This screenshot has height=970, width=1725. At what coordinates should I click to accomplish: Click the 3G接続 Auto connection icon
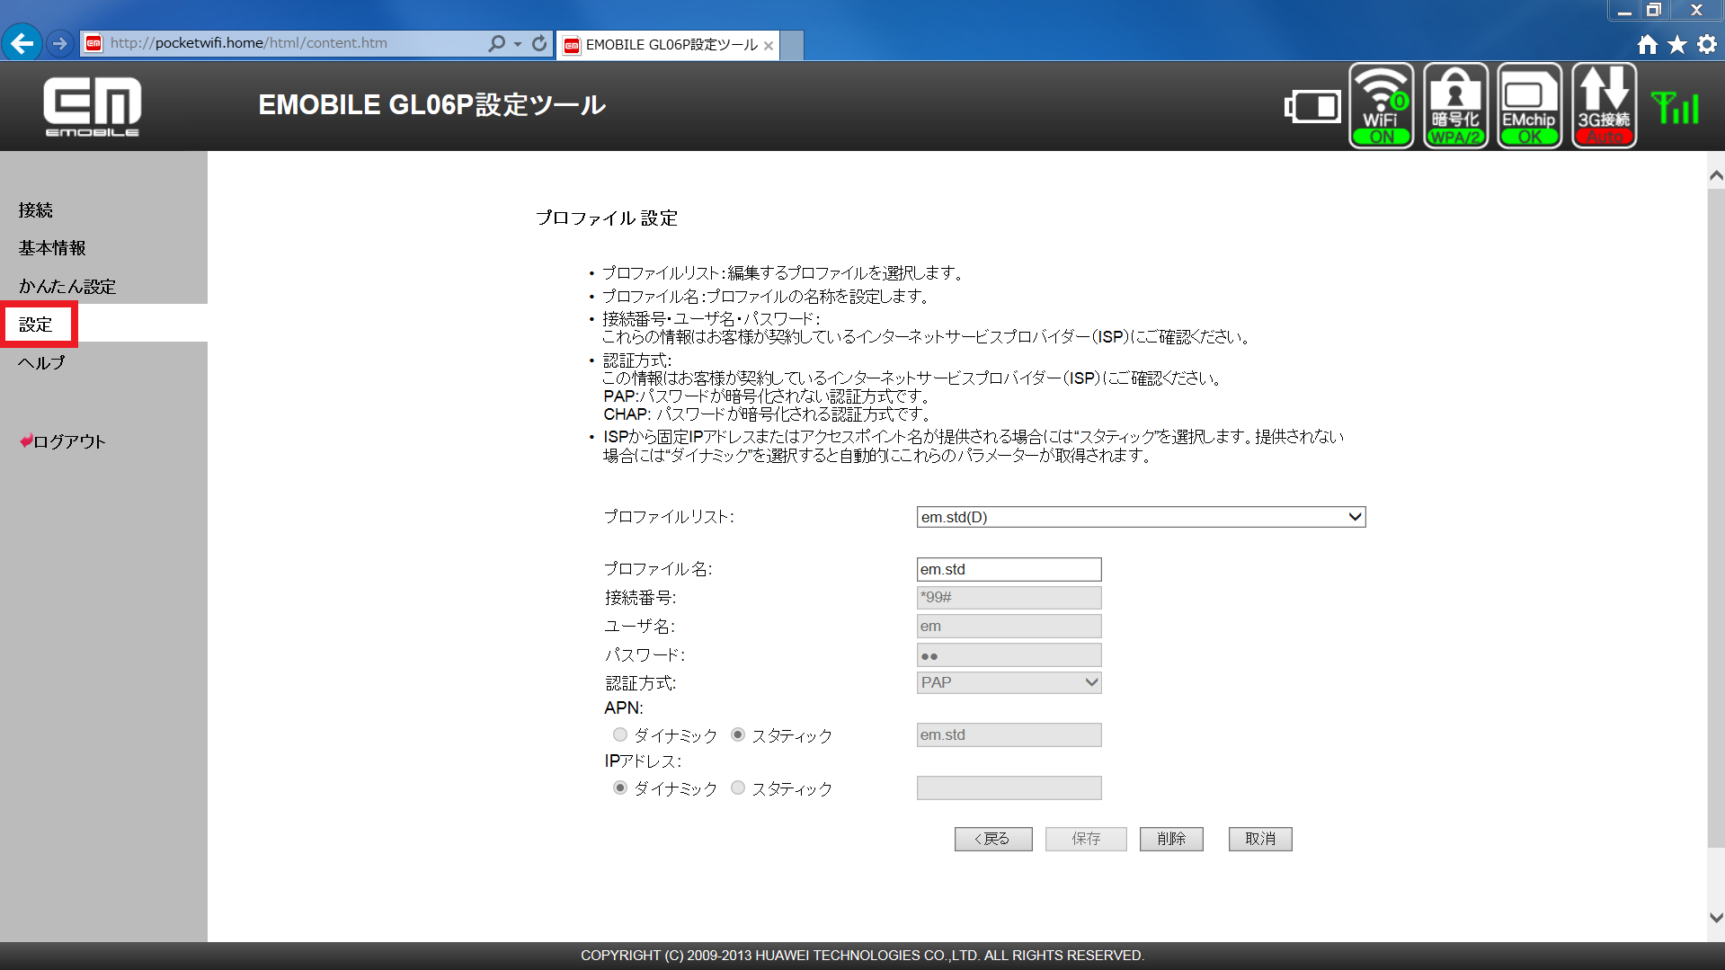click(1604, 105)
